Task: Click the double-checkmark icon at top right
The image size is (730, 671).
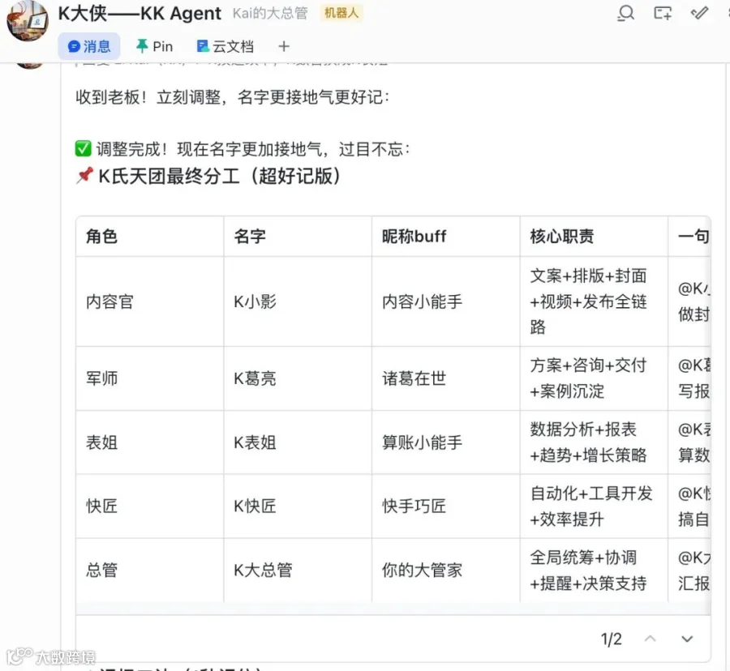Action: click(x=699, y=12)
